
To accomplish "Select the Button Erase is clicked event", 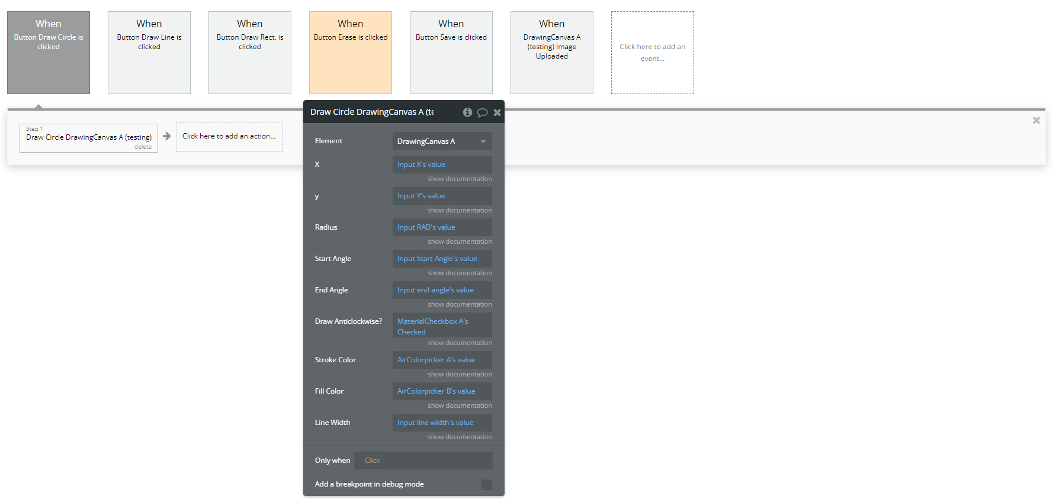I will click(351, 53).
